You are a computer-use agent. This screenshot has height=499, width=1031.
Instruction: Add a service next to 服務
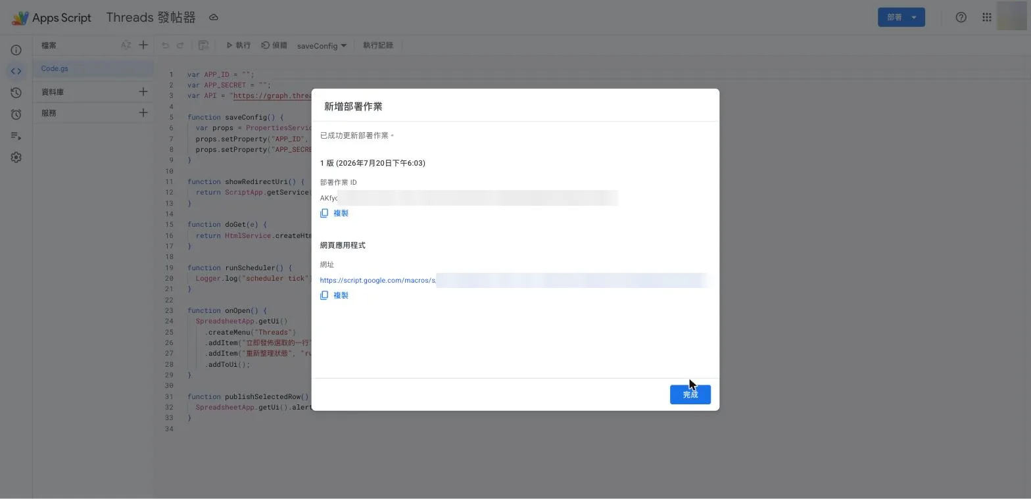[x=143, y=112]
